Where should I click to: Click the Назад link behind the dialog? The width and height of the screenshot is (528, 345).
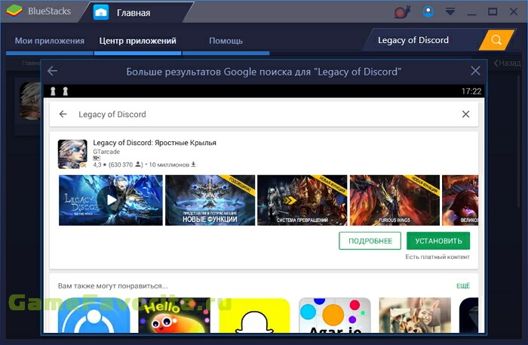tap(507, 63)
